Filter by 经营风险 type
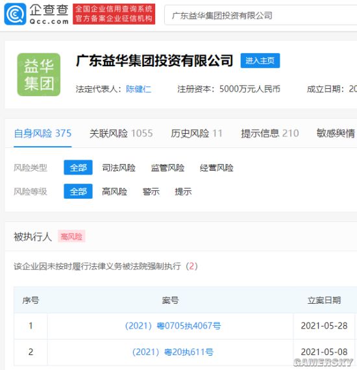 point(217,167)
